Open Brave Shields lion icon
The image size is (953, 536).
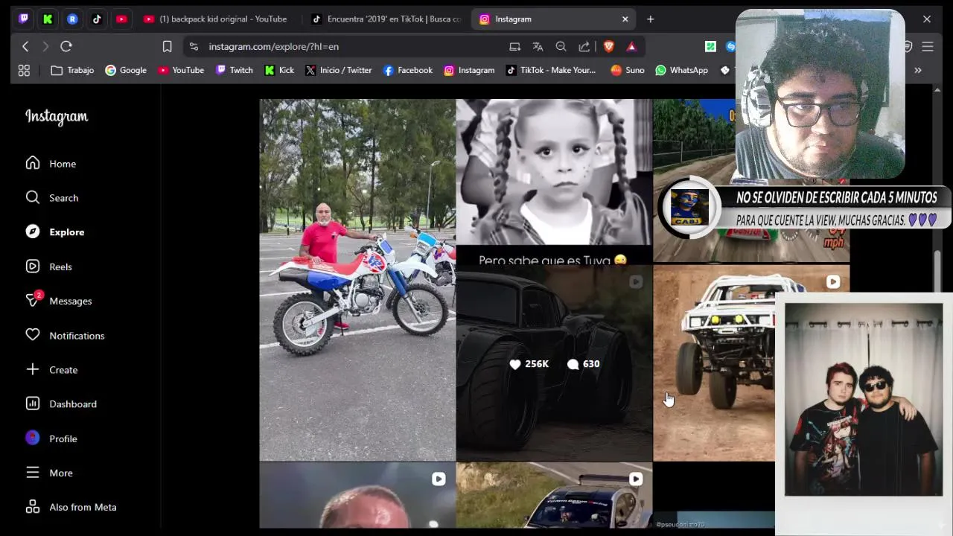(608, 46)
